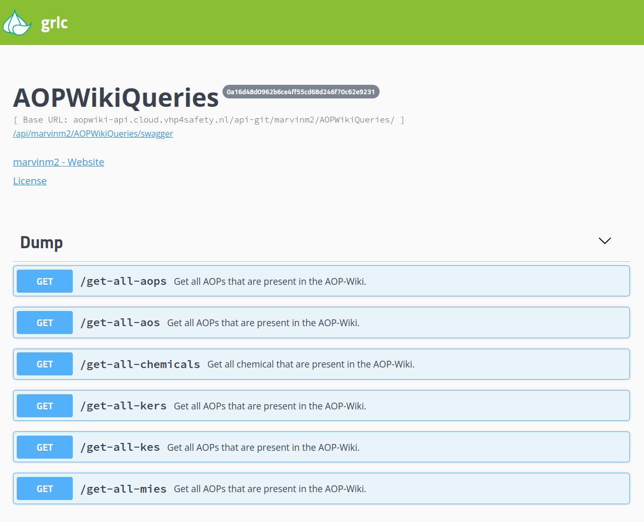Click the description text in /get-all-kers row
The height and width of the screenshot is (522, 644).
[x=270, y=406]
